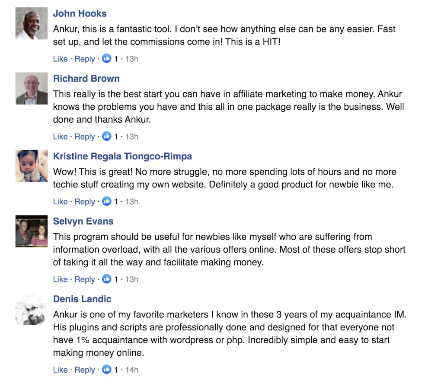
Task: Open Kristine Regala Tiongco-Rimpa's profile photo
Action: click(32, 166)
